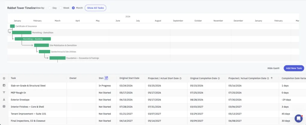Click the download icon in the table sidebar

pos(4,99)
